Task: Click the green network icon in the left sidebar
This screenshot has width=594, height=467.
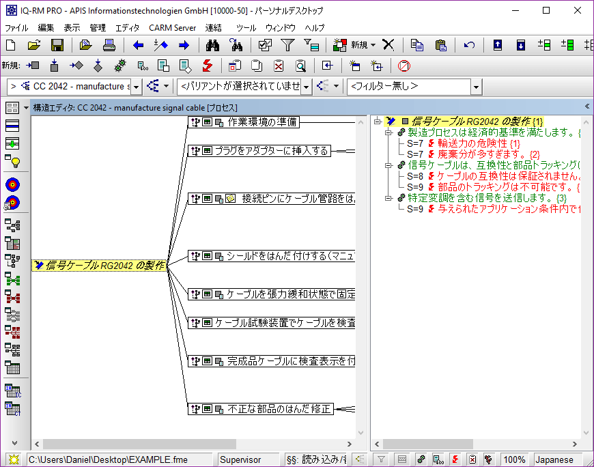Action: (x=12, y=279)
